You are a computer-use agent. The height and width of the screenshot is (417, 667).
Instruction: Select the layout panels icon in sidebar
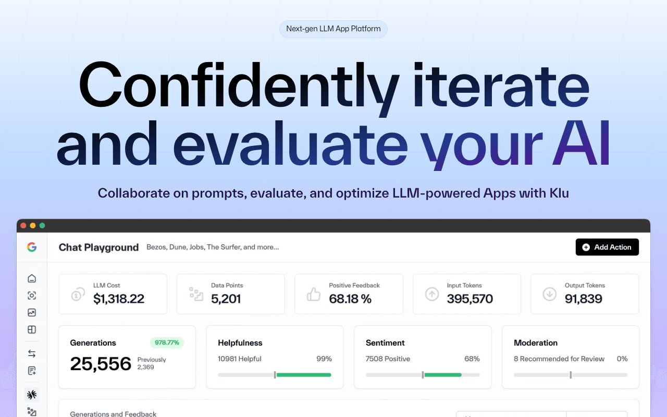click(x=32, y=329)
